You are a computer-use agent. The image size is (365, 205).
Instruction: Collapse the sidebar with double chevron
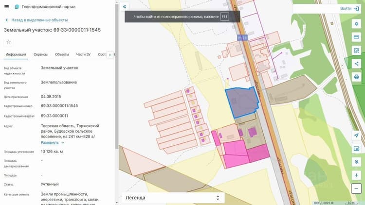click(125, 7)
